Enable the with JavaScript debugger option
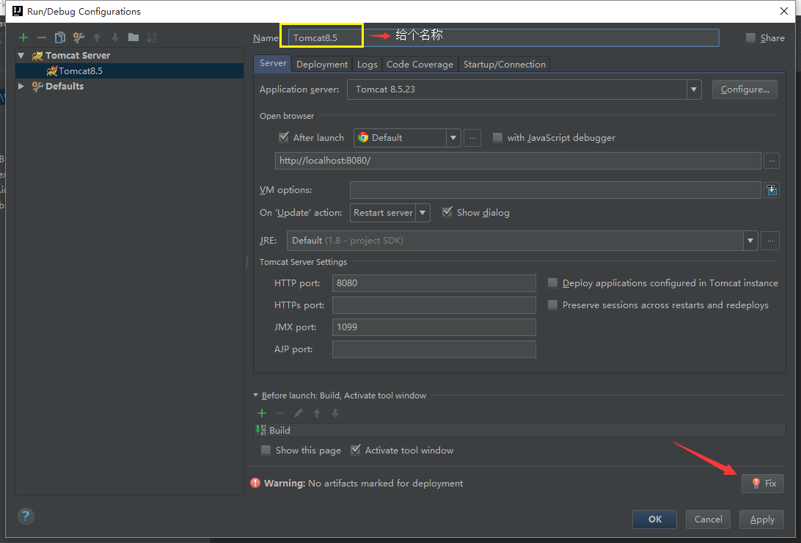Screen dimensions: 801x543 coord(497,137)
